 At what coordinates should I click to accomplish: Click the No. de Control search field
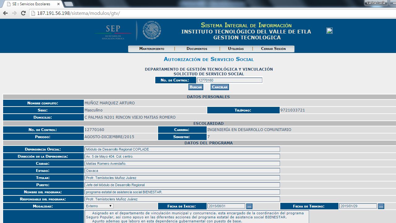[x=230, y=80]
